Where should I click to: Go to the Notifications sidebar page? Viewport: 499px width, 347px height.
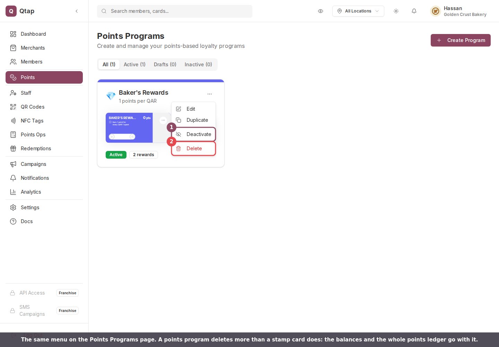(x=44, y=178)
